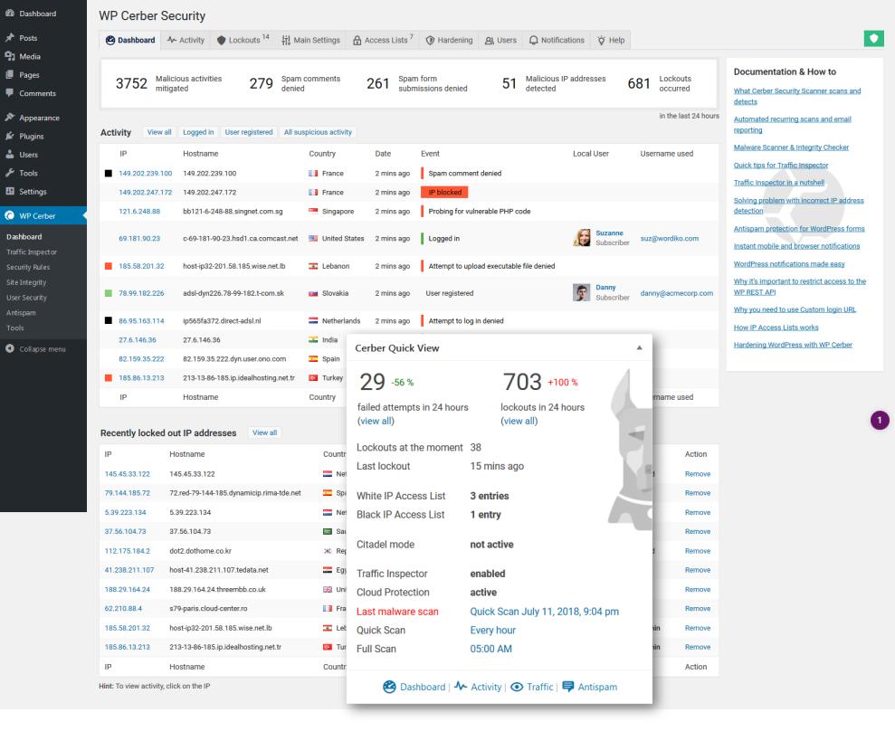Open Hardening WordPress with WP Cerber doc
Viewport: 895px width, 741px height.
tap(793, 345)
